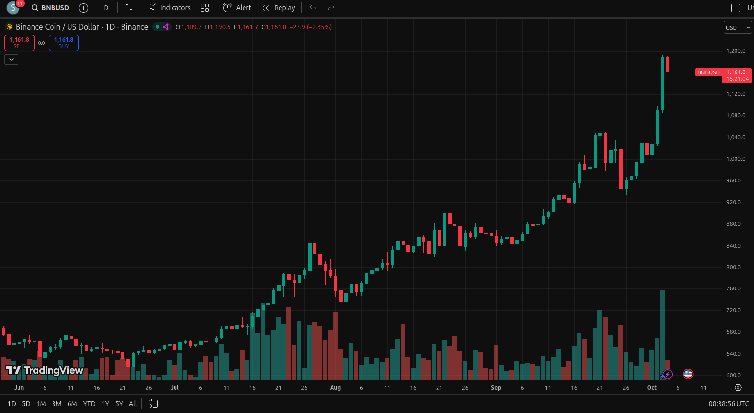
Task: Click the 800.0 price axis label
Action: coord(734,267)
